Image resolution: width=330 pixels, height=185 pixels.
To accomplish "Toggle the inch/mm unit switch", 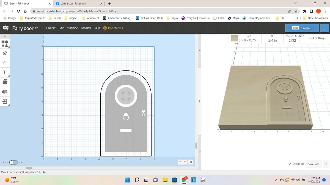I will click(x=13, y=162).
